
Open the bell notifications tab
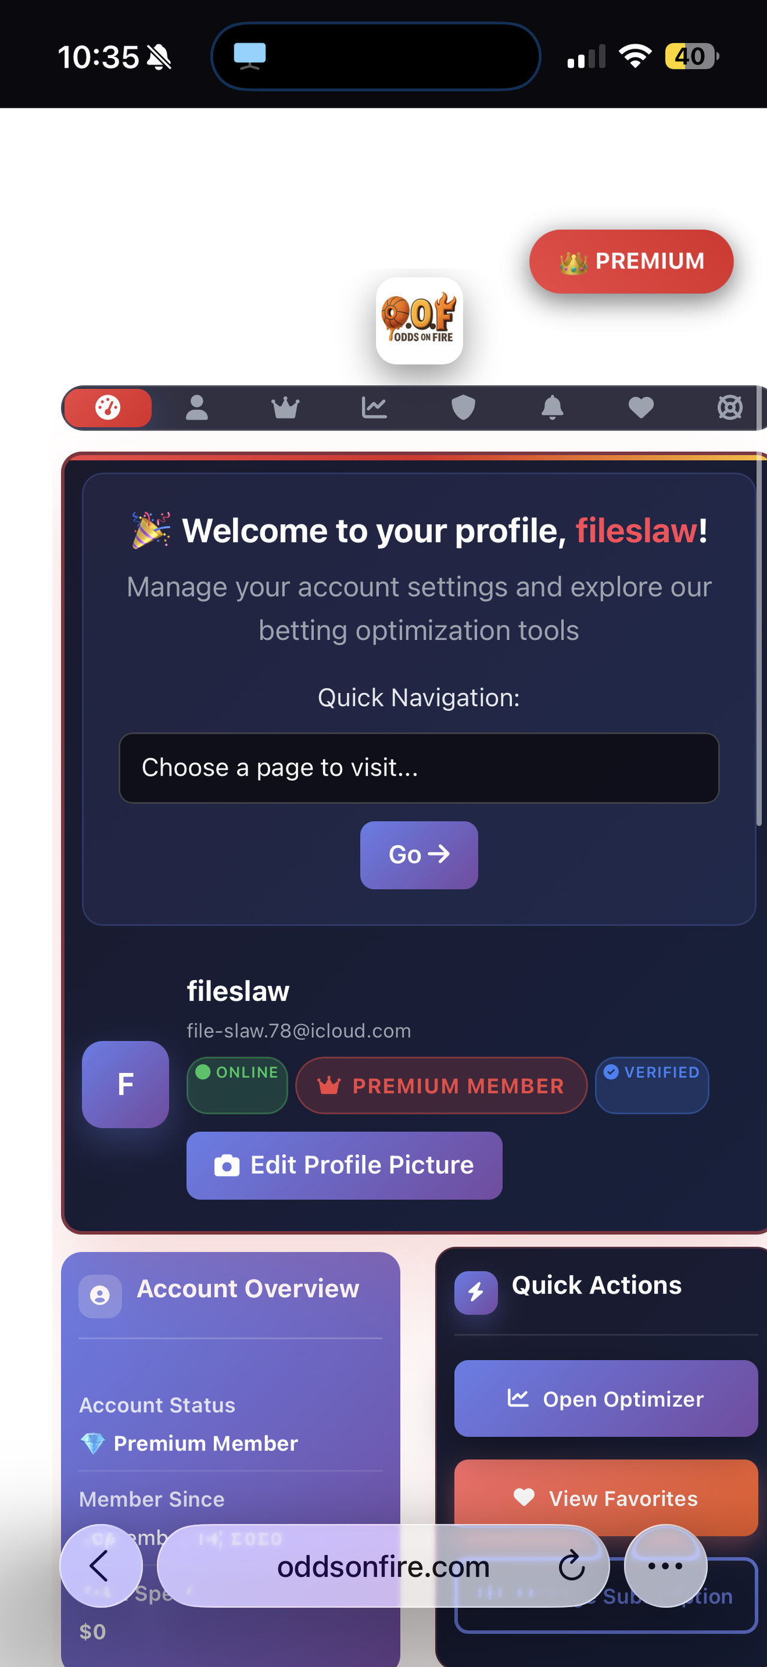coord(552,408)
